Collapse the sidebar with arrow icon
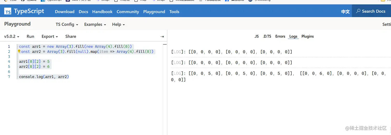Image resolution: width=391 pixels, height=135 pixels. (162, 36)
